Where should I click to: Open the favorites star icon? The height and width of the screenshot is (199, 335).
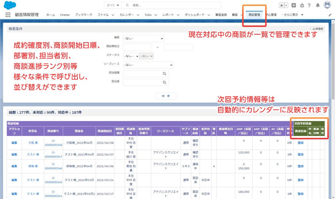point(282,6)
